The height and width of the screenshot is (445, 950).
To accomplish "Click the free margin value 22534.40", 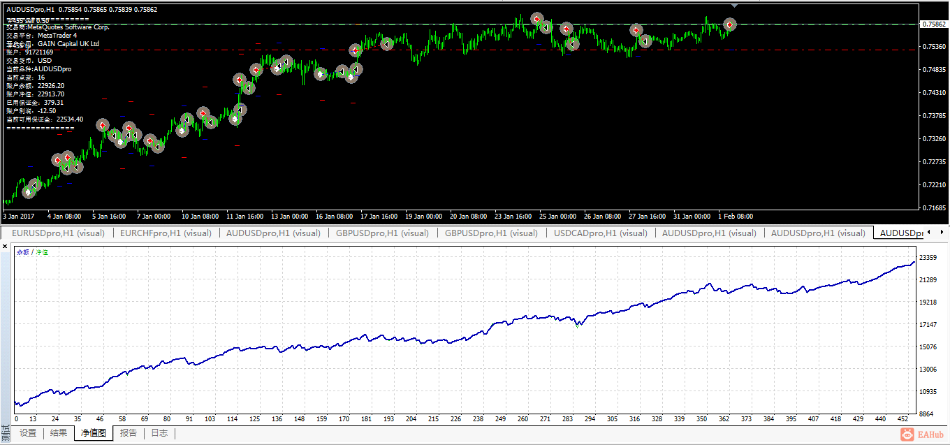I will coord(70,119).
